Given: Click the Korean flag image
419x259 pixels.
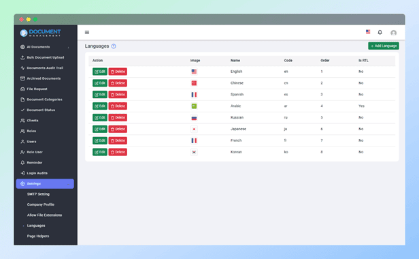Looking at the screenshot, I should click(x=194, y=152).
